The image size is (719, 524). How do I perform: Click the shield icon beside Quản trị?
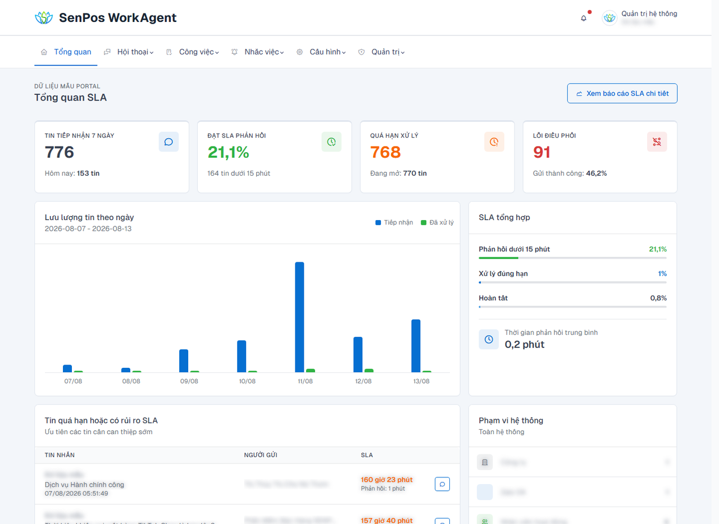point(361,52)
